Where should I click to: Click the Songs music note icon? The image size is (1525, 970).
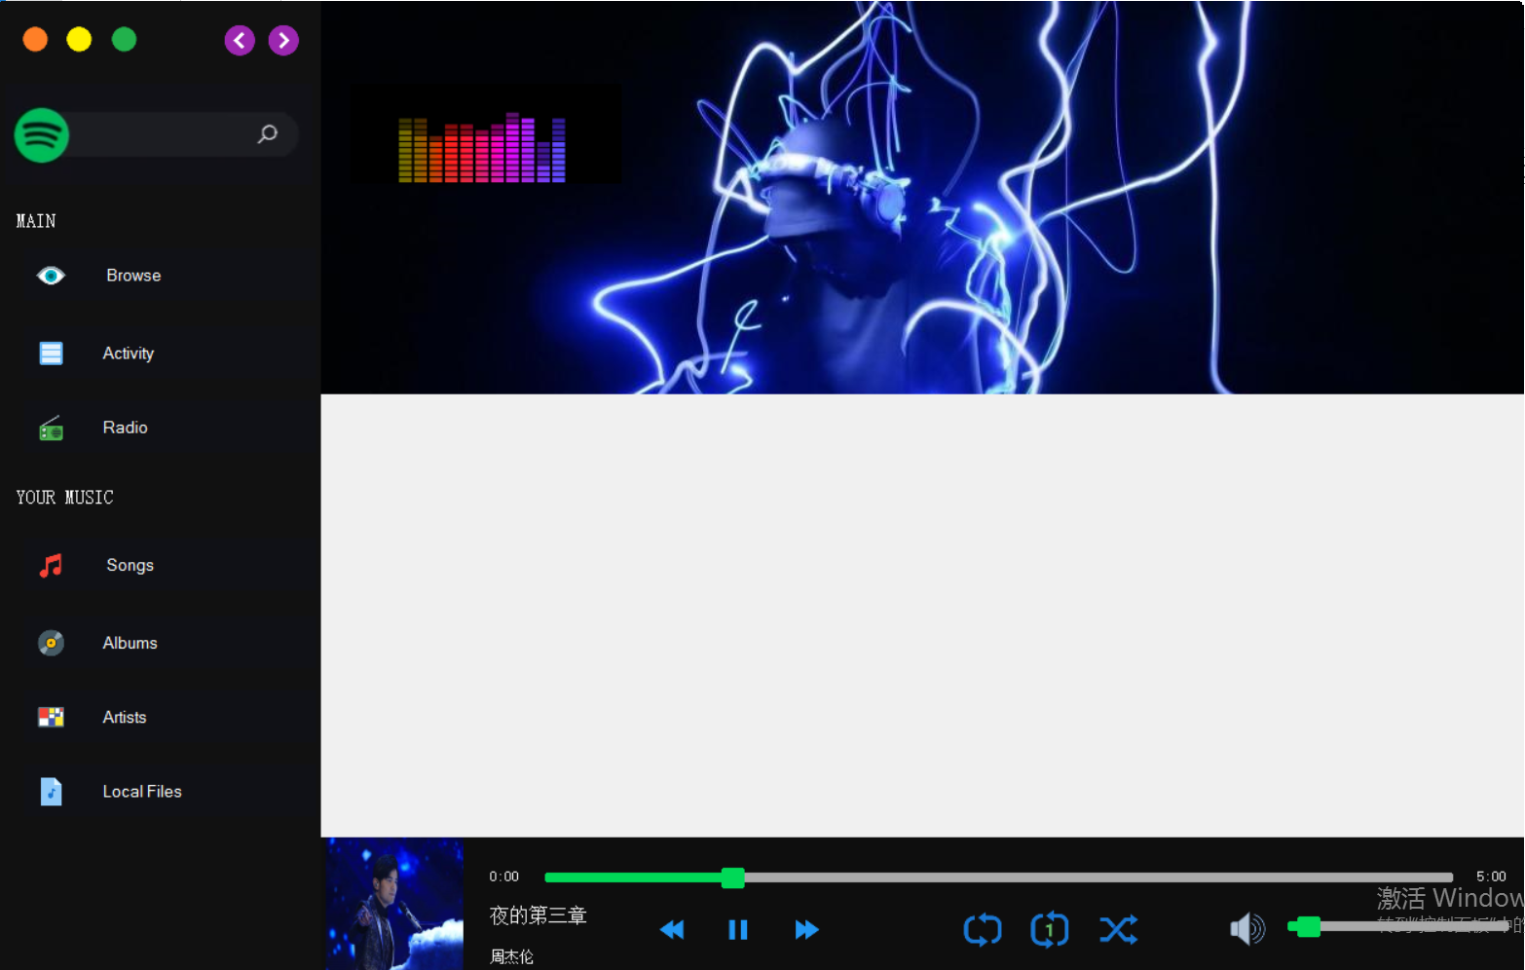pos(51,565)
